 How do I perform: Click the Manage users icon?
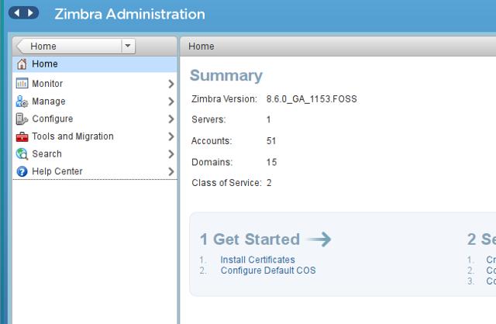(x=22, y=102)
